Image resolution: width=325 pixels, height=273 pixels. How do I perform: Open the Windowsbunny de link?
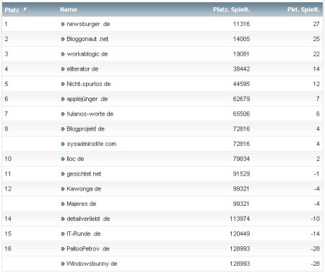(x=92, y=264)
